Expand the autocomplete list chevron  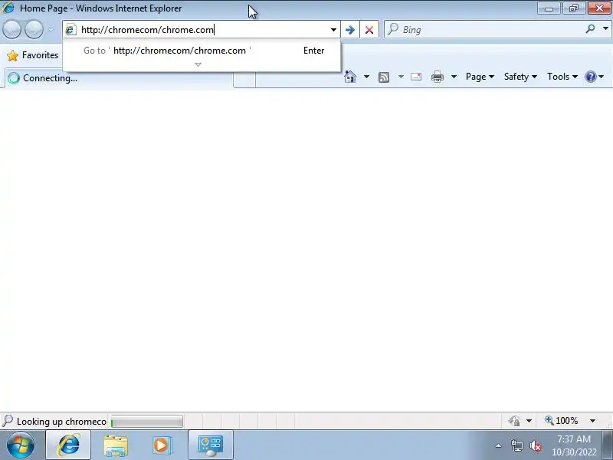pos(198,64)
